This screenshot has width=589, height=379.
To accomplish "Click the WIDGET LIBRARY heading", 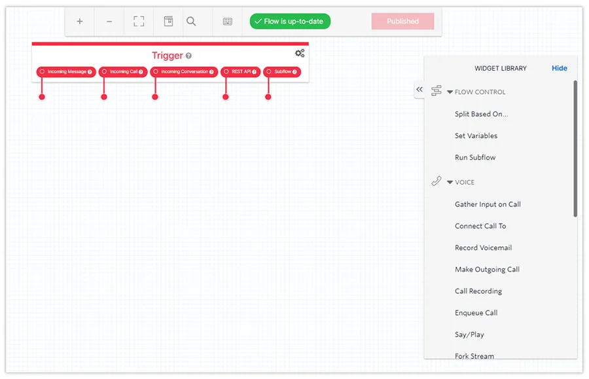I will point(501,68).
